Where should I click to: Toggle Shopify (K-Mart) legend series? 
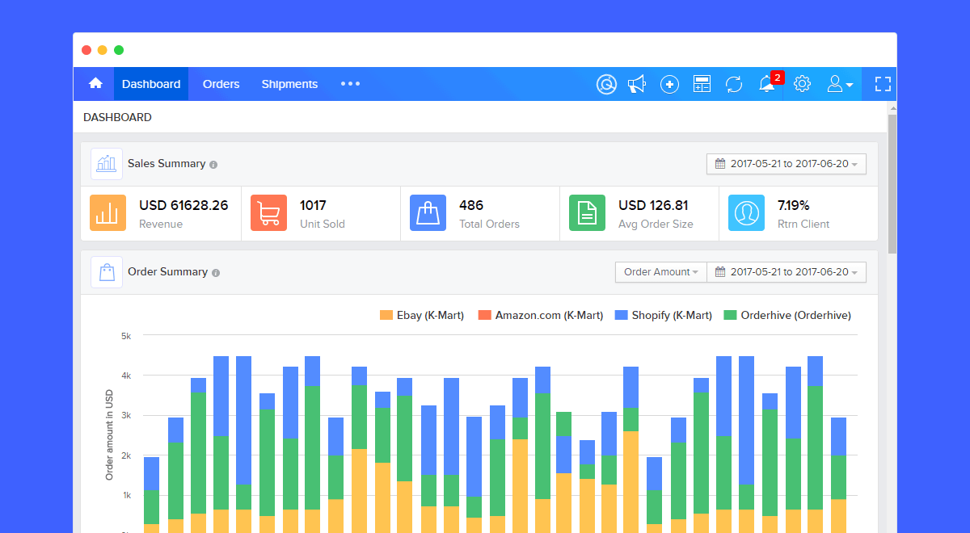pyautogui.click(x=663, y=315)
